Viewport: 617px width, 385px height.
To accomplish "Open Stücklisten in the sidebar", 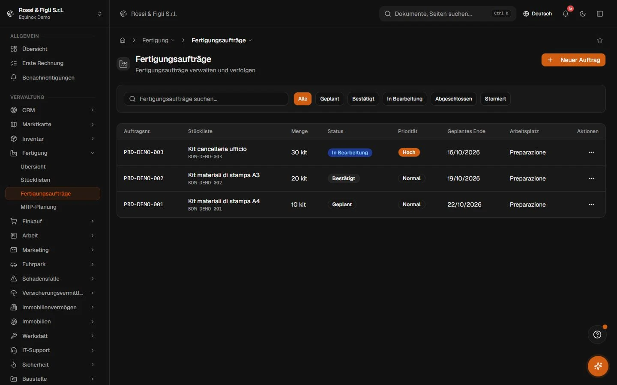I will point(53,180).
